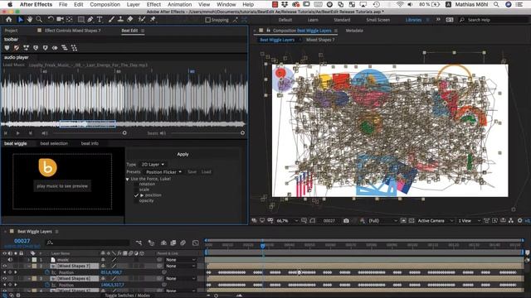Open the (Full) resolution dropdown
The height and width of the screenshot is (298, 531).
382,221
